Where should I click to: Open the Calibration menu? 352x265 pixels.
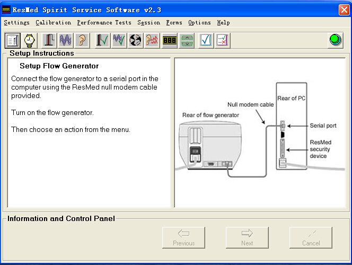(54, 23)
